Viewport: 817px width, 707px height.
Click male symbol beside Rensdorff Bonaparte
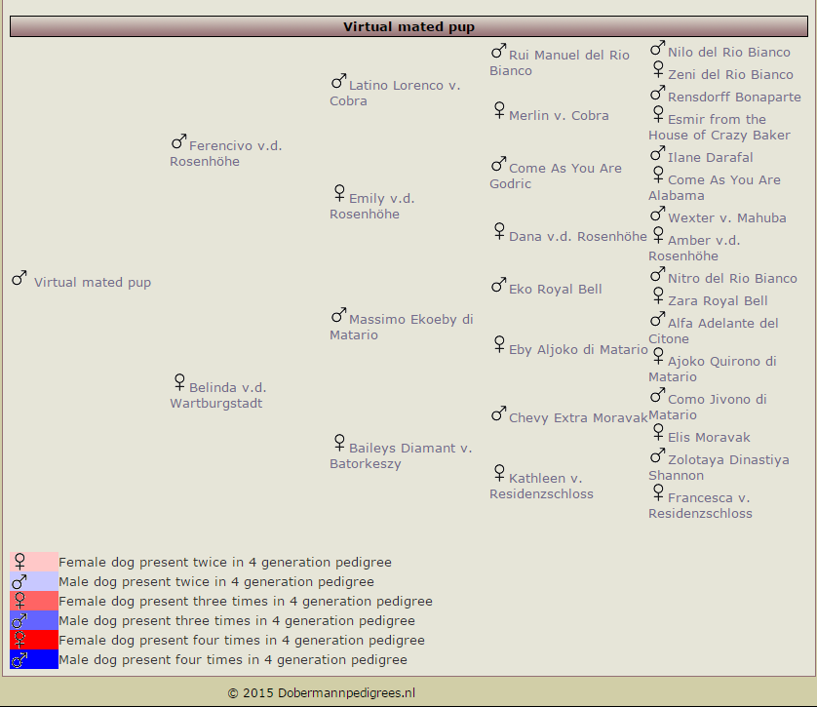coord(657,94)
